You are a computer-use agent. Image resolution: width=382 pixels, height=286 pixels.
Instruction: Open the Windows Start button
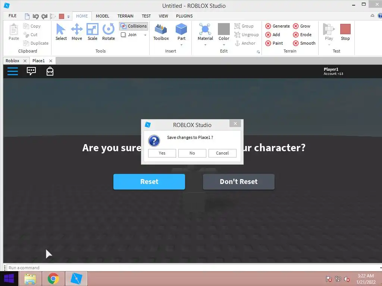click(9, 279)
